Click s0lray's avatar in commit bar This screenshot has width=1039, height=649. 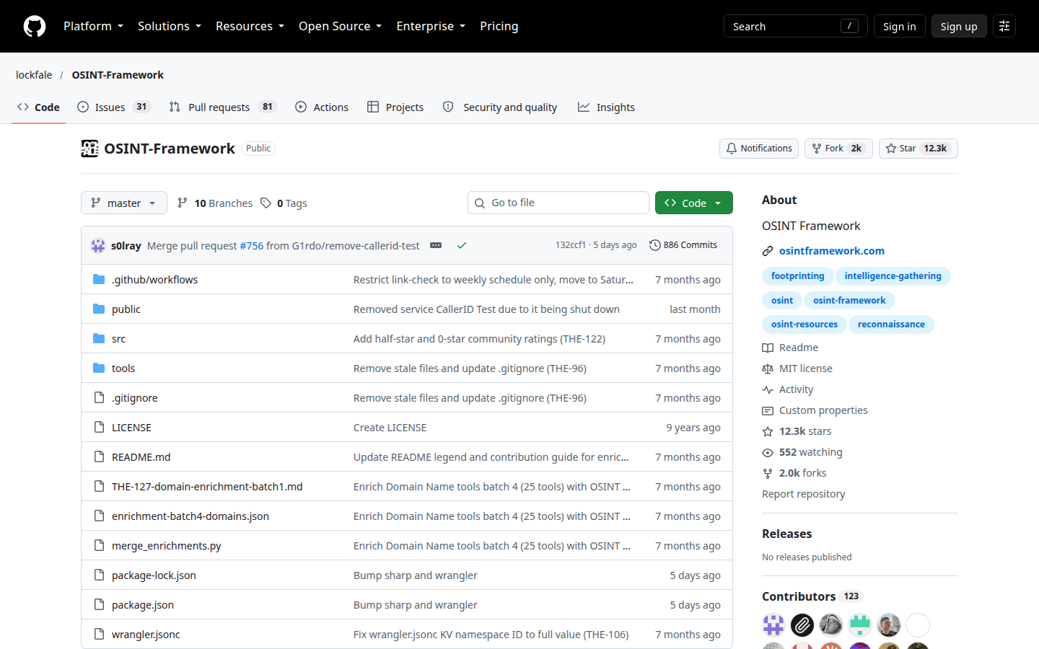coord(98,245)
